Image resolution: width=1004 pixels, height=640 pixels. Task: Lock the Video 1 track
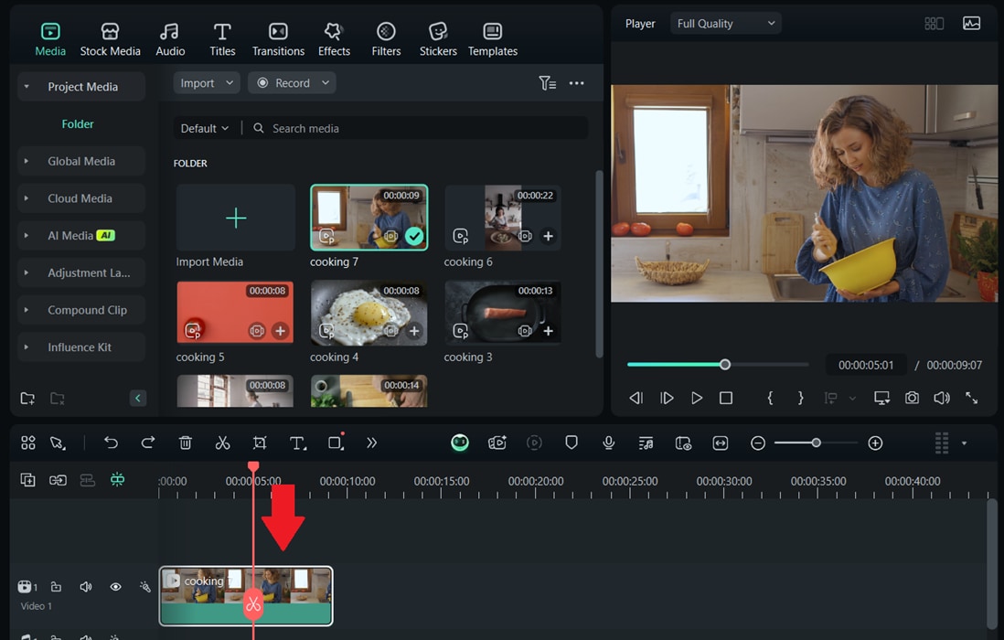(57, 587)
